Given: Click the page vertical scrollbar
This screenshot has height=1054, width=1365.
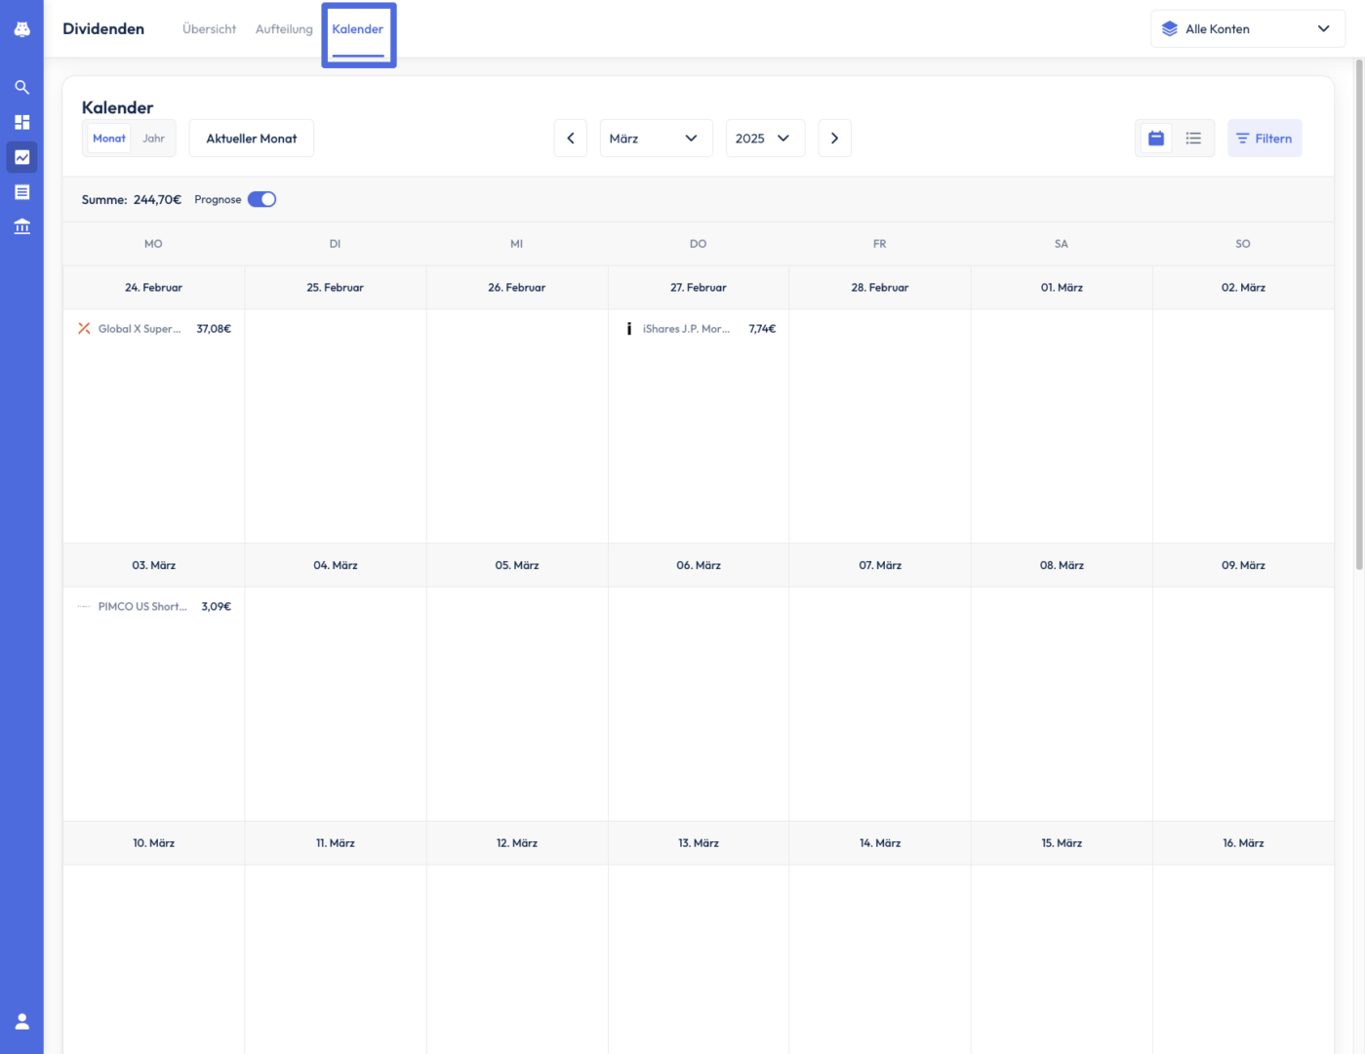Looking at the screenshot, I should (1359, 314).
